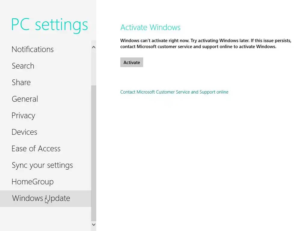Click the Activate button

(x=132, y=62)
